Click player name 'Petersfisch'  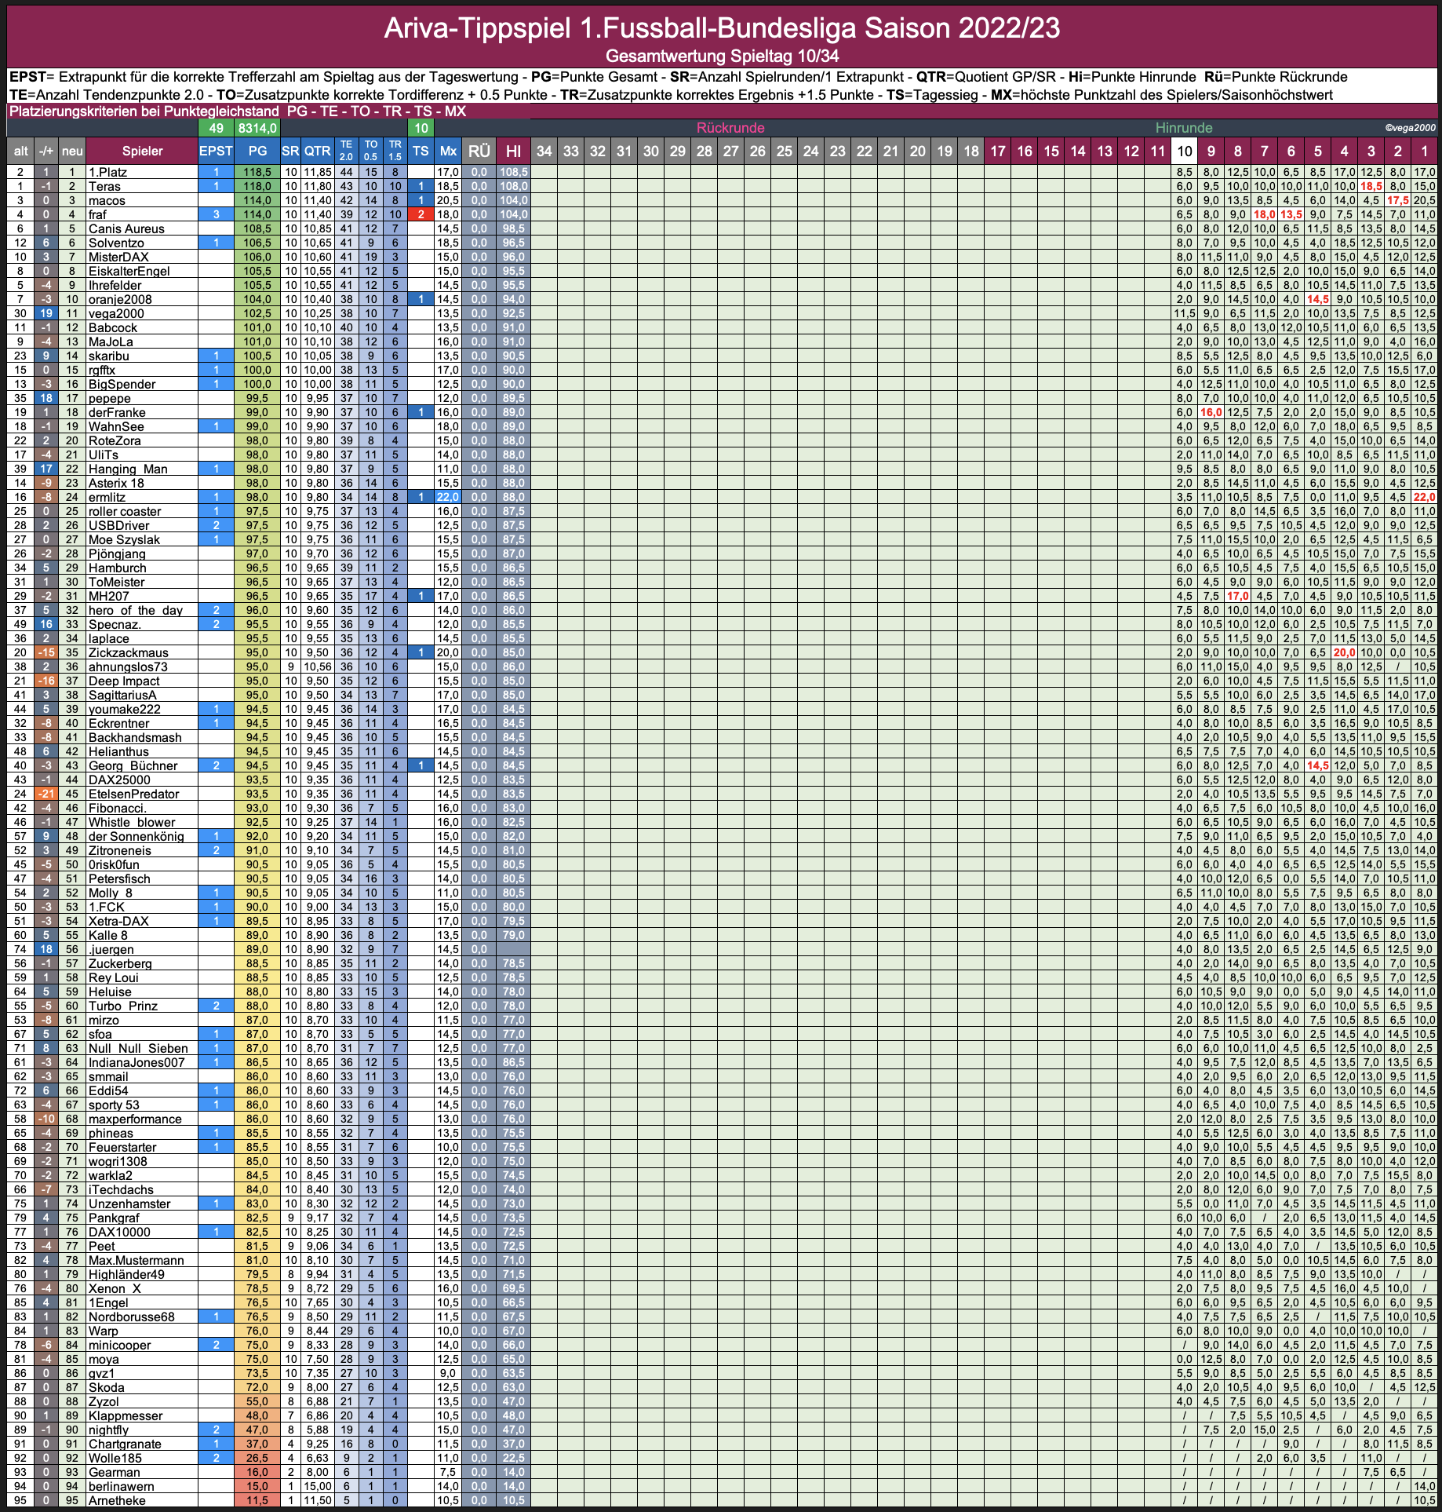point(119,878)
